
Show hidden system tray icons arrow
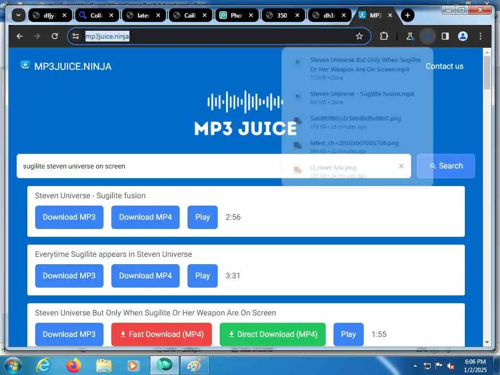(x=415, y=366)
